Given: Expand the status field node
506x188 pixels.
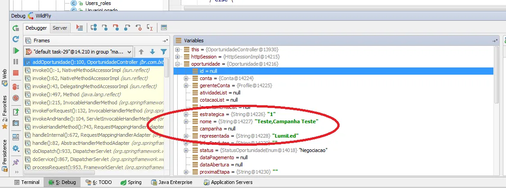Looking at the screenshot, I should (186, 150).
